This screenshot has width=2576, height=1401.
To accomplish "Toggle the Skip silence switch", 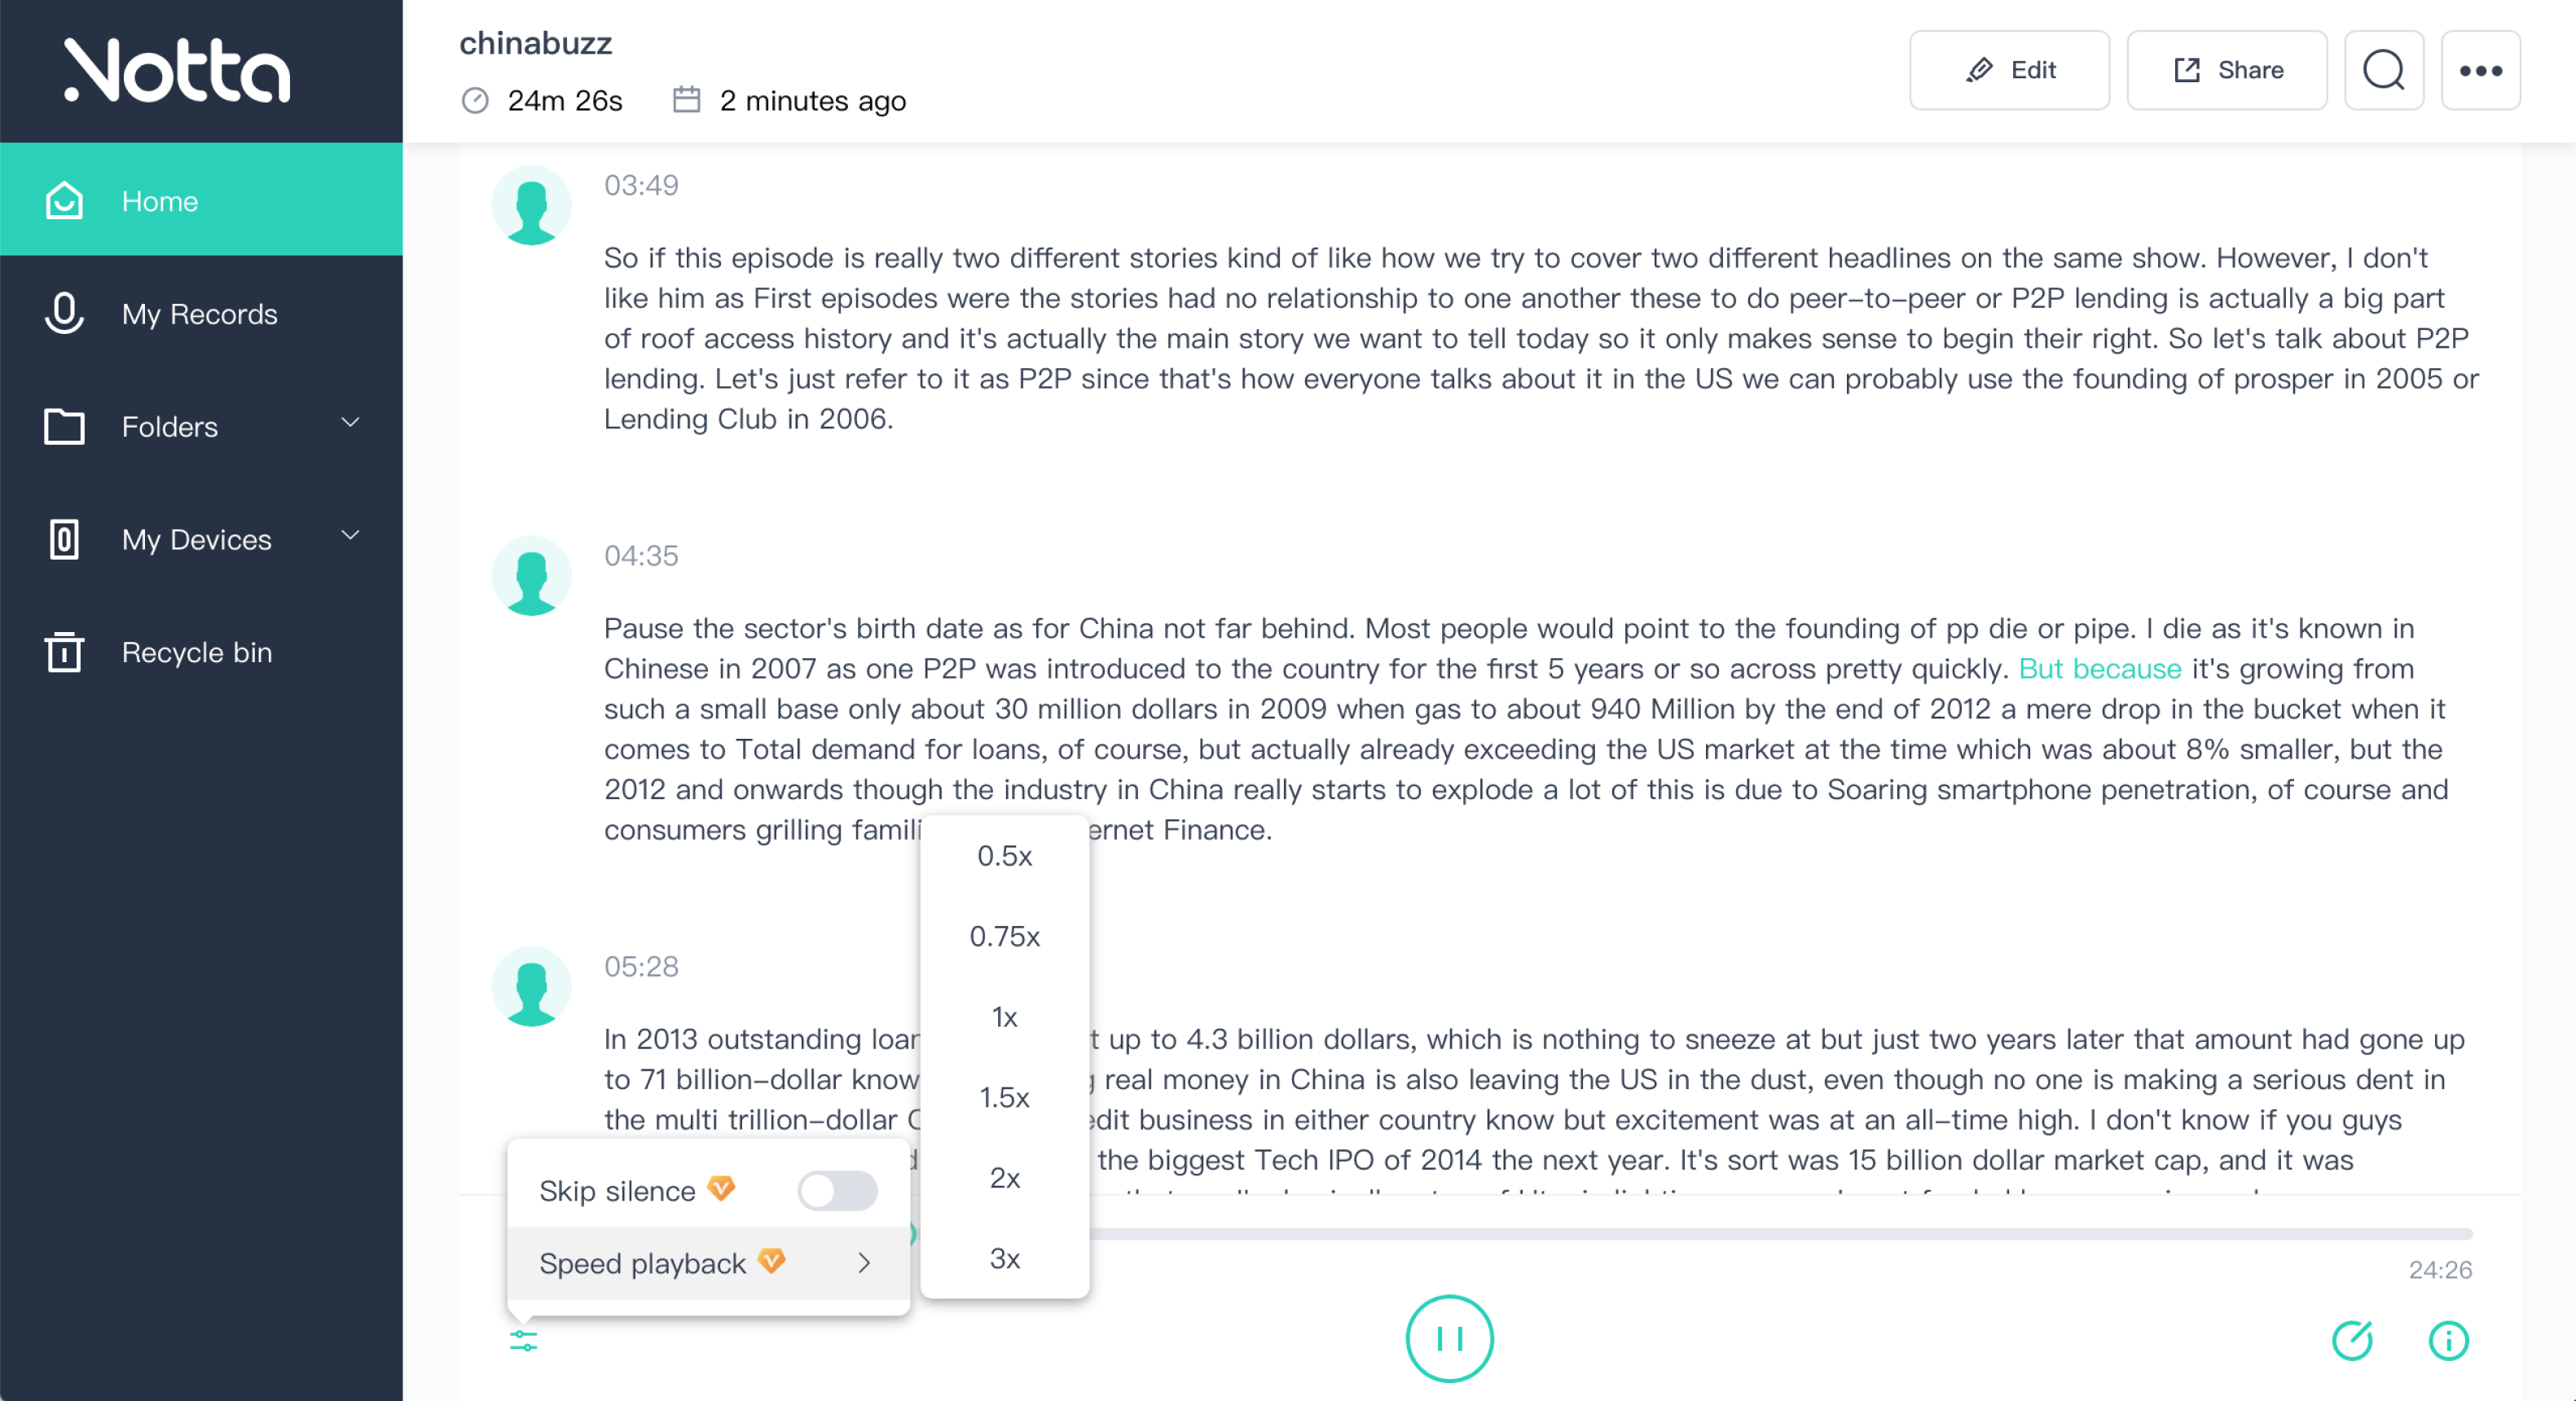I will (x=837, y=1190).
